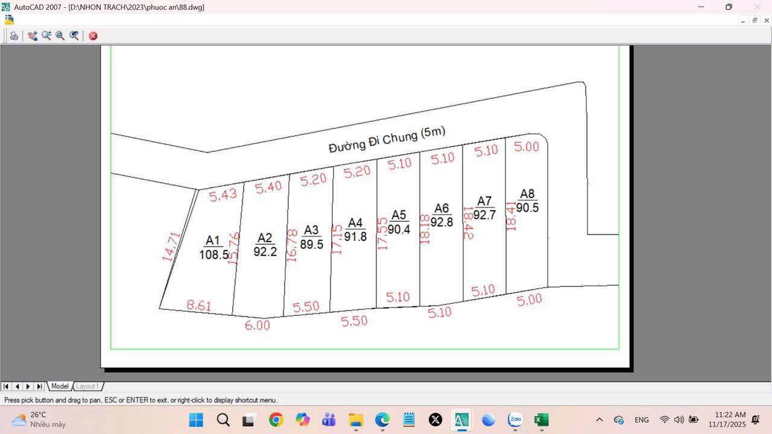This screenshot has height=434, width=772.
Task: Switch to the Model tab
Action: coord(60,386)
